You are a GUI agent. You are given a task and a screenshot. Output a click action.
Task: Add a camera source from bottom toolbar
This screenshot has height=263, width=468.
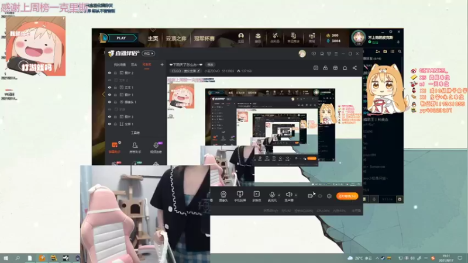click(x=223, y=196)
